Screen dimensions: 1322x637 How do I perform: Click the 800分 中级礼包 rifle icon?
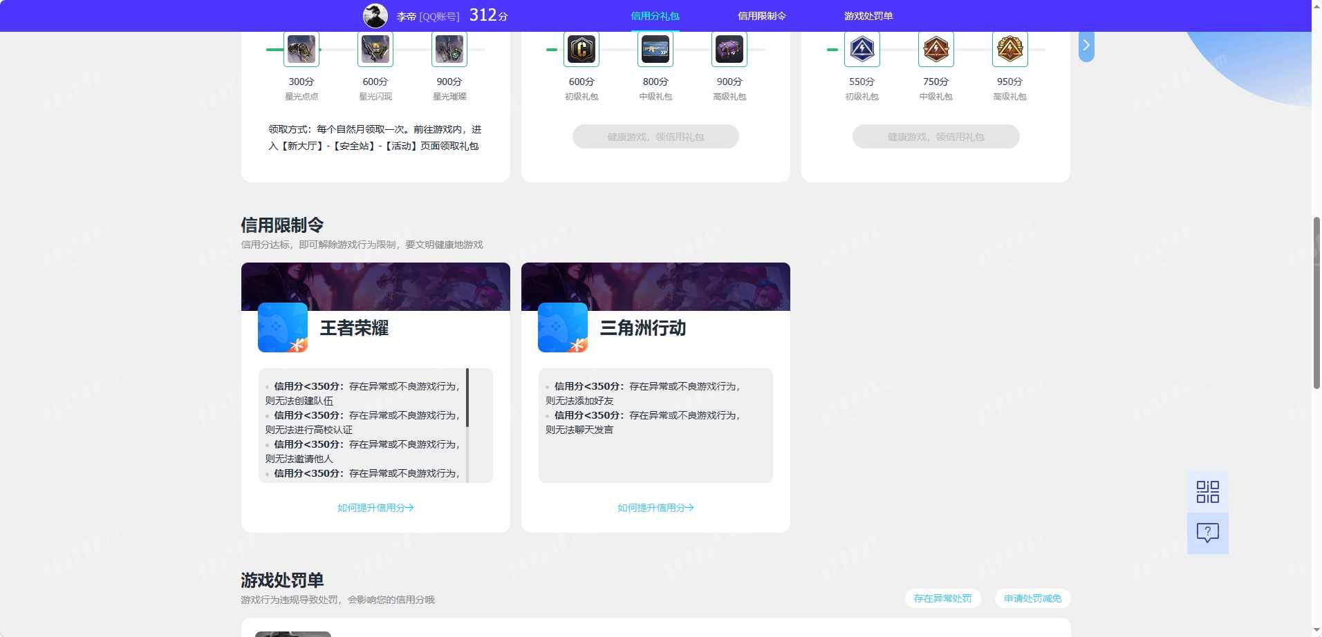click(x=655, y=49)
